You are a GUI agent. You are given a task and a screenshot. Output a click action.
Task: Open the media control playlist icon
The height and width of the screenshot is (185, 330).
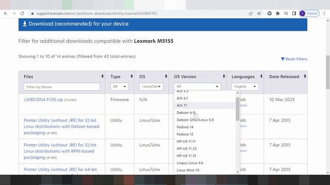point(286,13)
